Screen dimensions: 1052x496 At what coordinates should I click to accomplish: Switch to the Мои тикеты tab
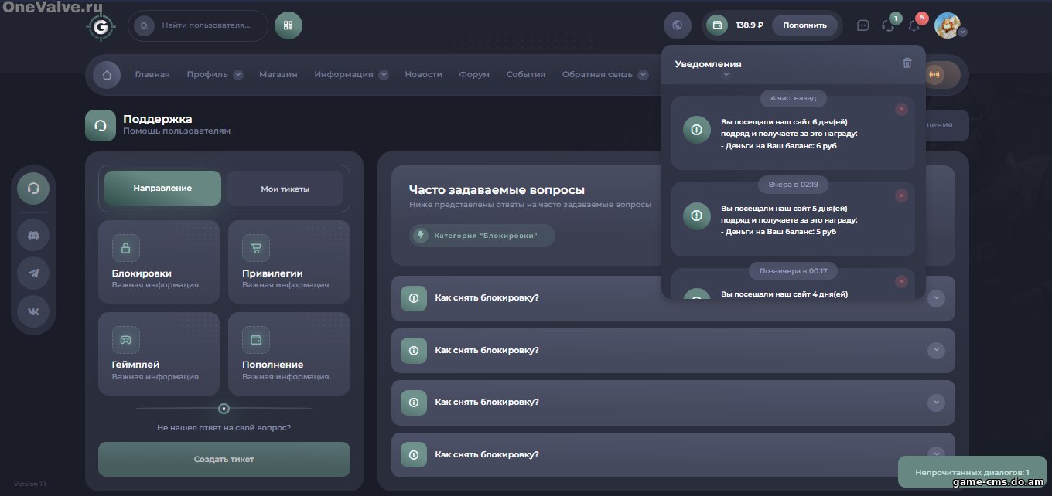point(285,189)
